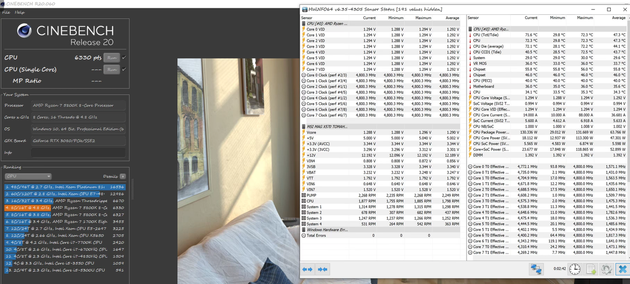Click the Cinebench sphere logo

[x=25, y=31]
